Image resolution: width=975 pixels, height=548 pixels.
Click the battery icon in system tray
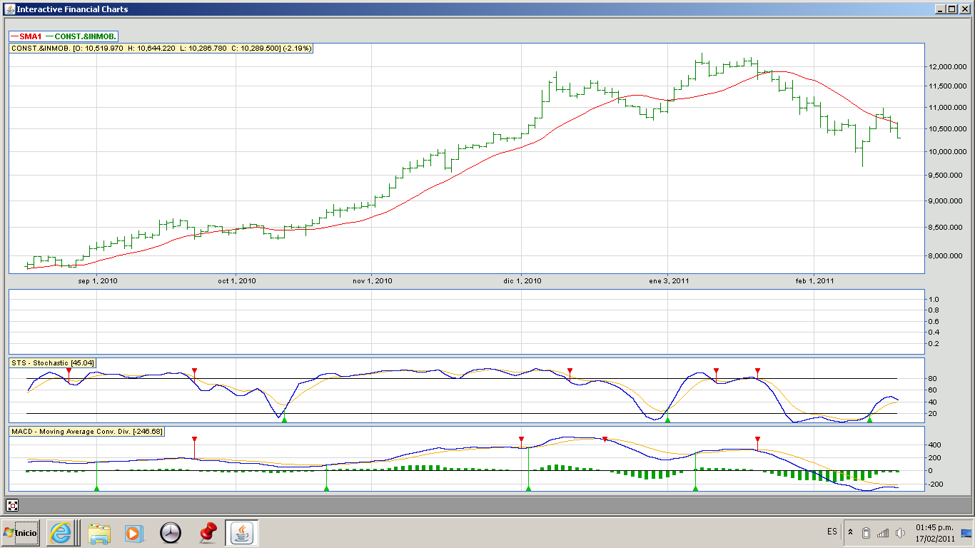866,533
